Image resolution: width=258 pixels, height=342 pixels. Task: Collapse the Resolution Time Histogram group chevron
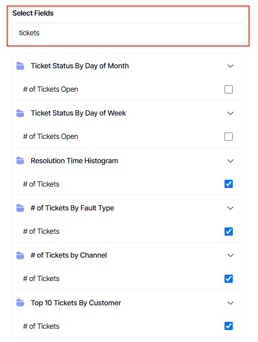point(230,161)
